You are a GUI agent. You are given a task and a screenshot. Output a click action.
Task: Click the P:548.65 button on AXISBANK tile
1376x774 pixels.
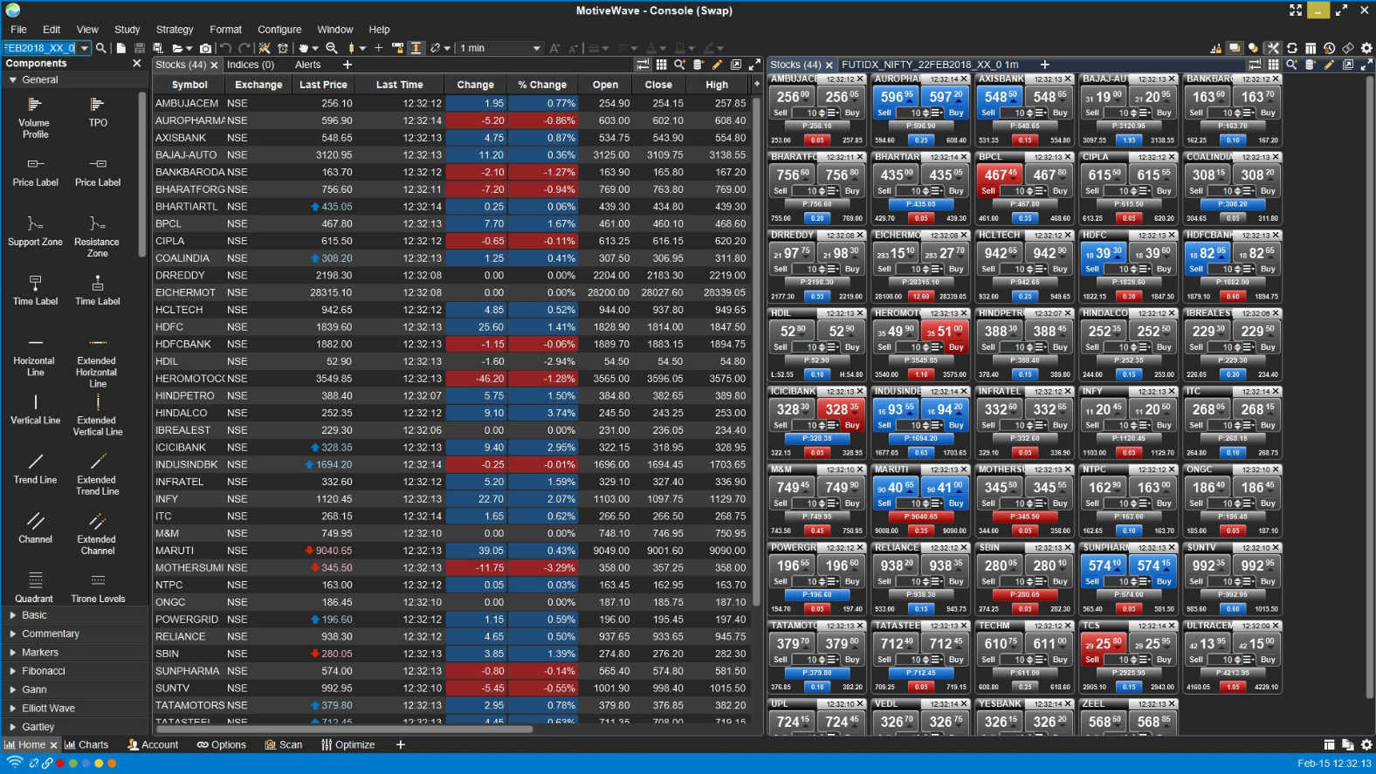(1025, 126)
